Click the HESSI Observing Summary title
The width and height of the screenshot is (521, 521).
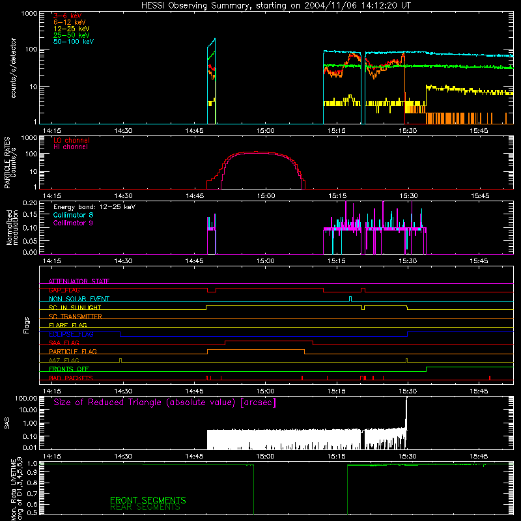[275, 6]
